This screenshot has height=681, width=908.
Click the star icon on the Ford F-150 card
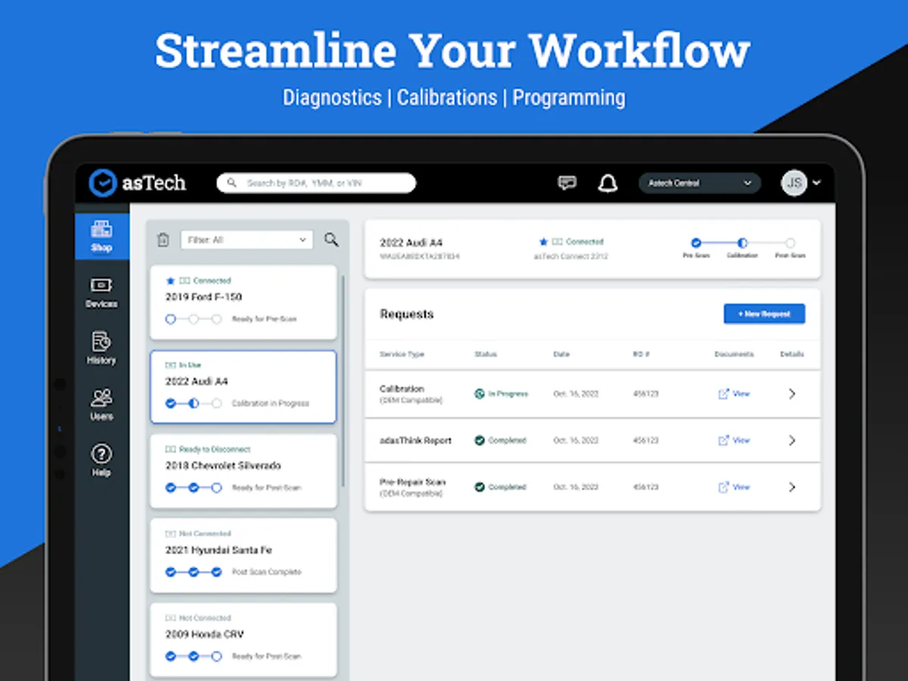(x=170, y=281)
